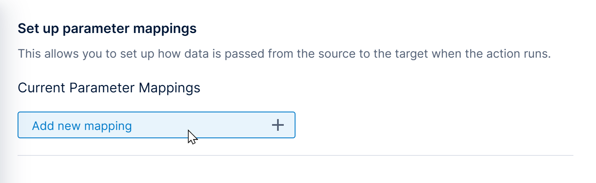Click the word 'Add' inside the blue button
The width and height of the screenshot is (596, 183).
[41, 126]
